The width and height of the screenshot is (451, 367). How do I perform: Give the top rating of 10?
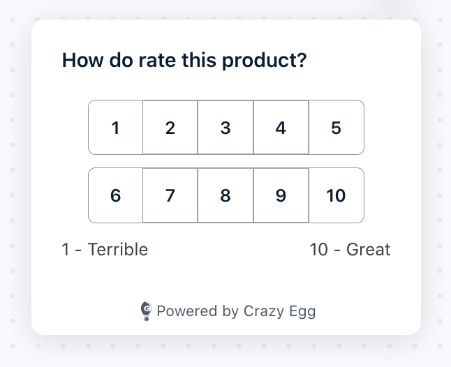point(337,195)
